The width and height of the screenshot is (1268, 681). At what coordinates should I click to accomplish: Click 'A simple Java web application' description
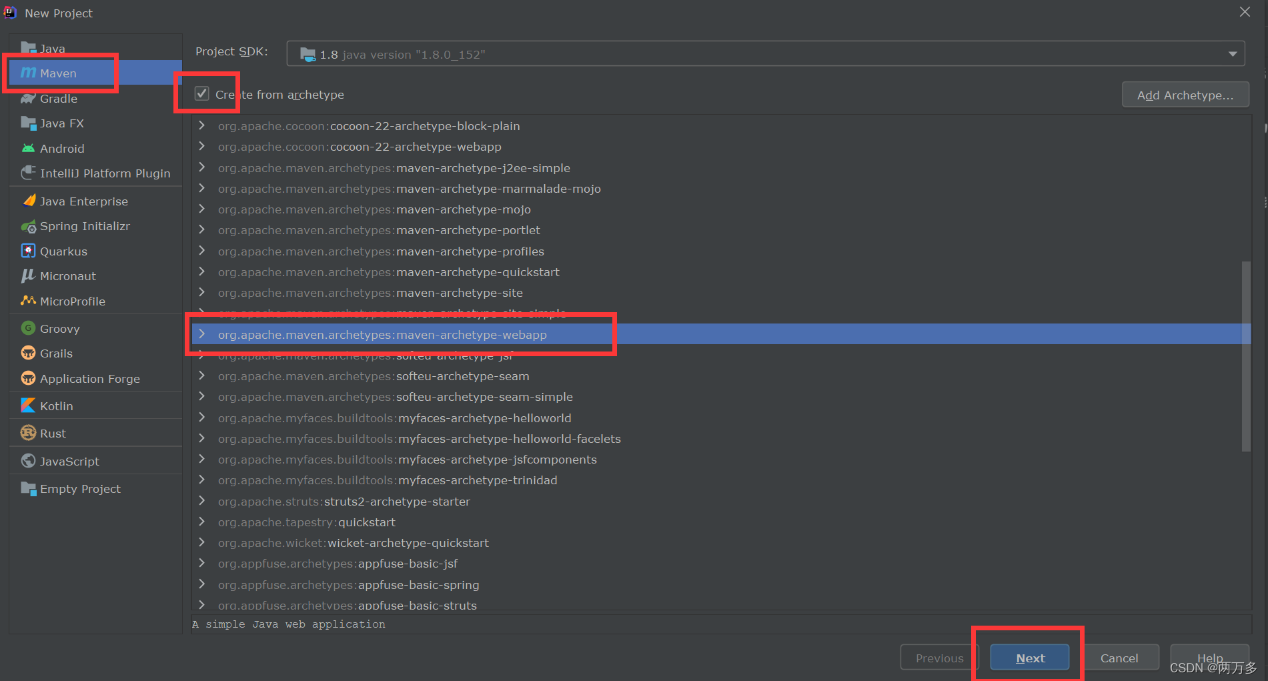tap(289, 624)
